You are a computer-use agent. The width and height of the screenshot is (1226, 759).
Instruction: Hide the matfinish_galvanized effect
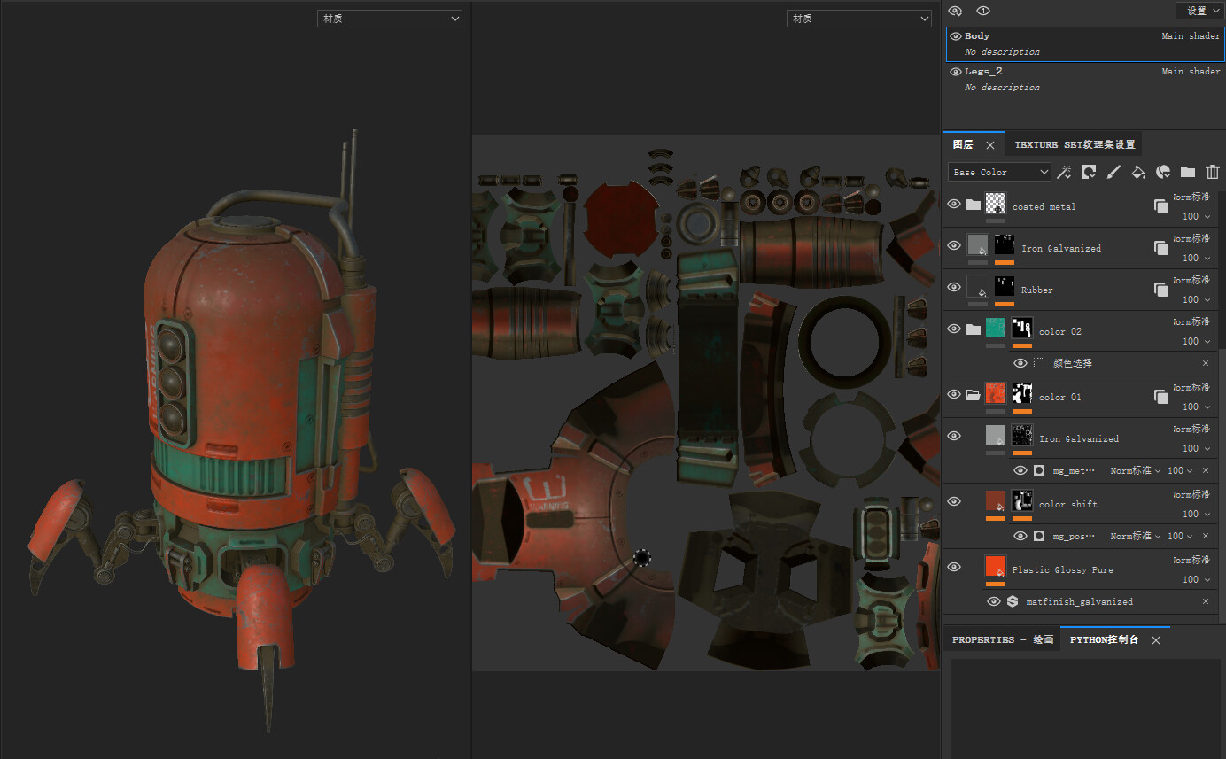click(x=993, y=601)
